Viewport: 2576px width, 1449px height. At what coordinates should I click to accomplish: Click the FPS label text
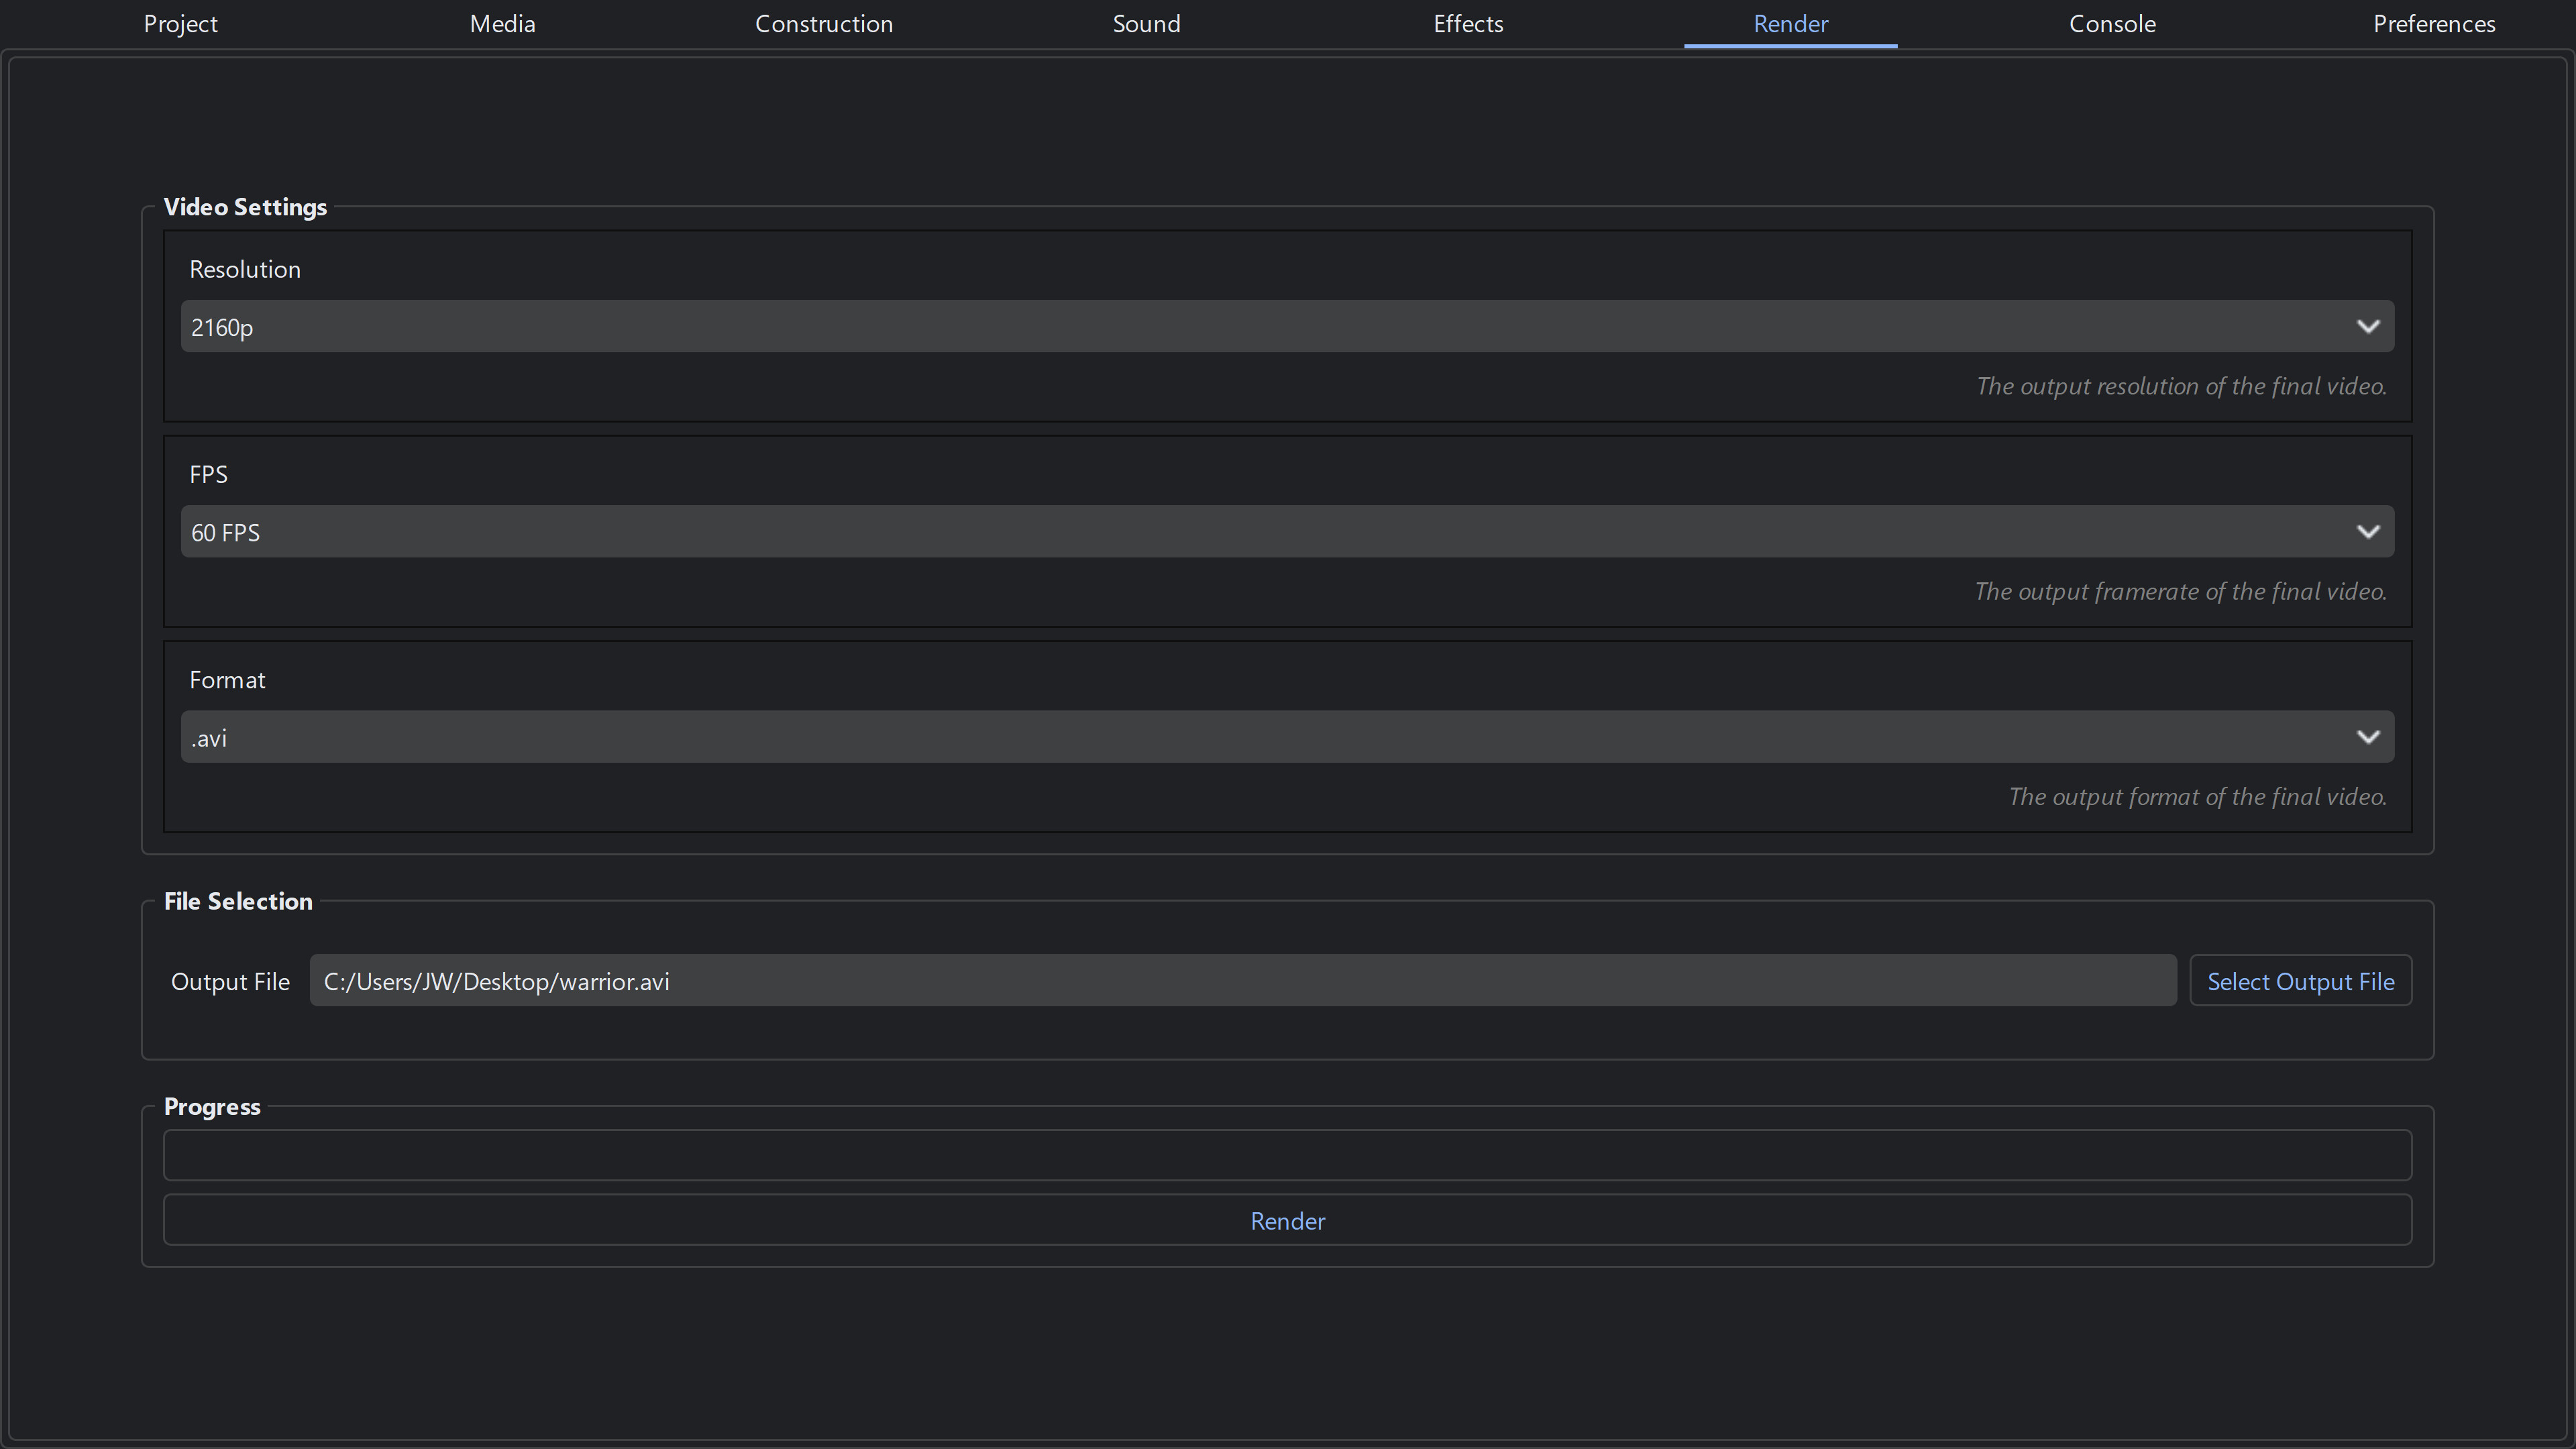(208, 475)
